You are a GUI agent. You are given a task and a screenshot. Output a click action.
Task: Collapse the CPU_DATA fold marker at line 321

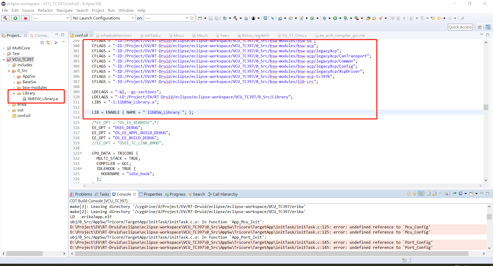(x=81, y=153)
